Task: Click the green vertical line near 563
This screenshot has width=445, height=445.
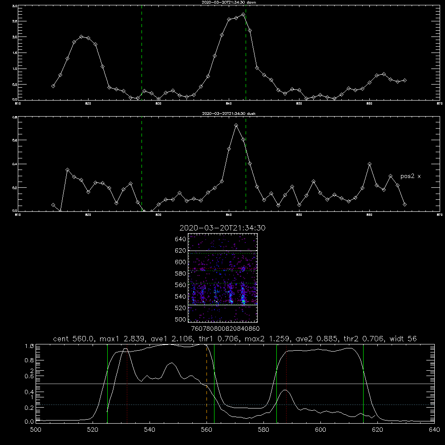Action: [x=214, y=383]
